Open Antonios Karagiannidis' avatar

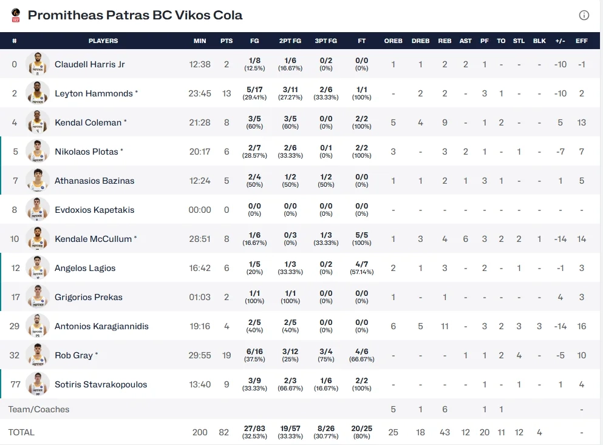pos(38,326)
